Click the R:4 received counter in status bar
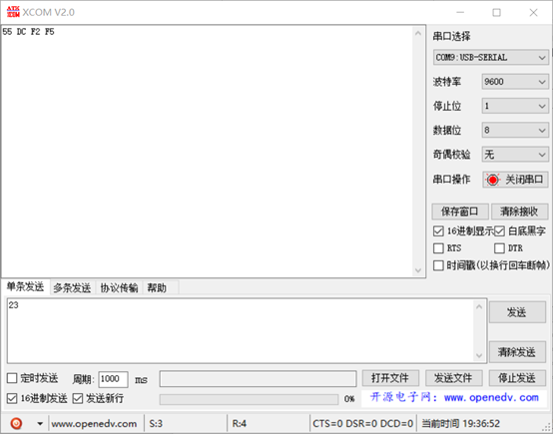The image size is (553, 434). point(240,423)
